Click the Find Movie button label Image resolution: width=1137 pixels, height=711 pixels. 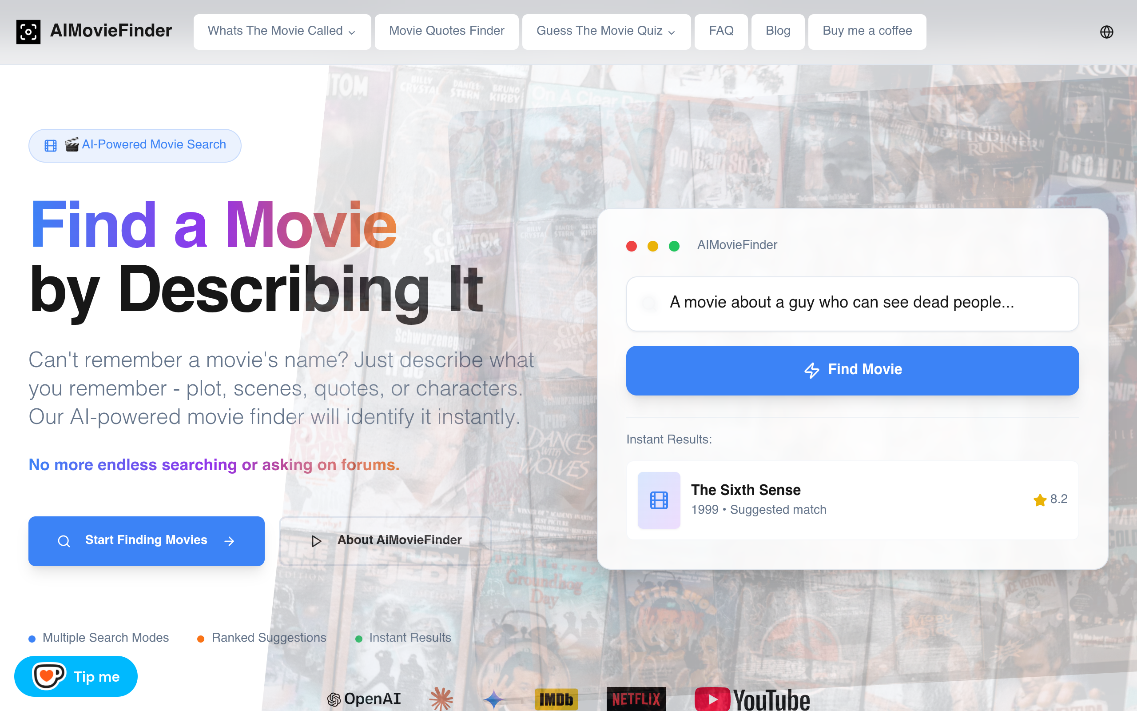864,370
